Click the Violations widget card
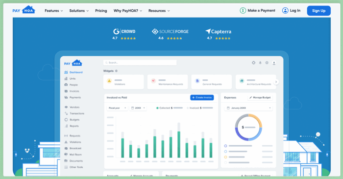This screenshot has width=343, height=179. point(123,82)
